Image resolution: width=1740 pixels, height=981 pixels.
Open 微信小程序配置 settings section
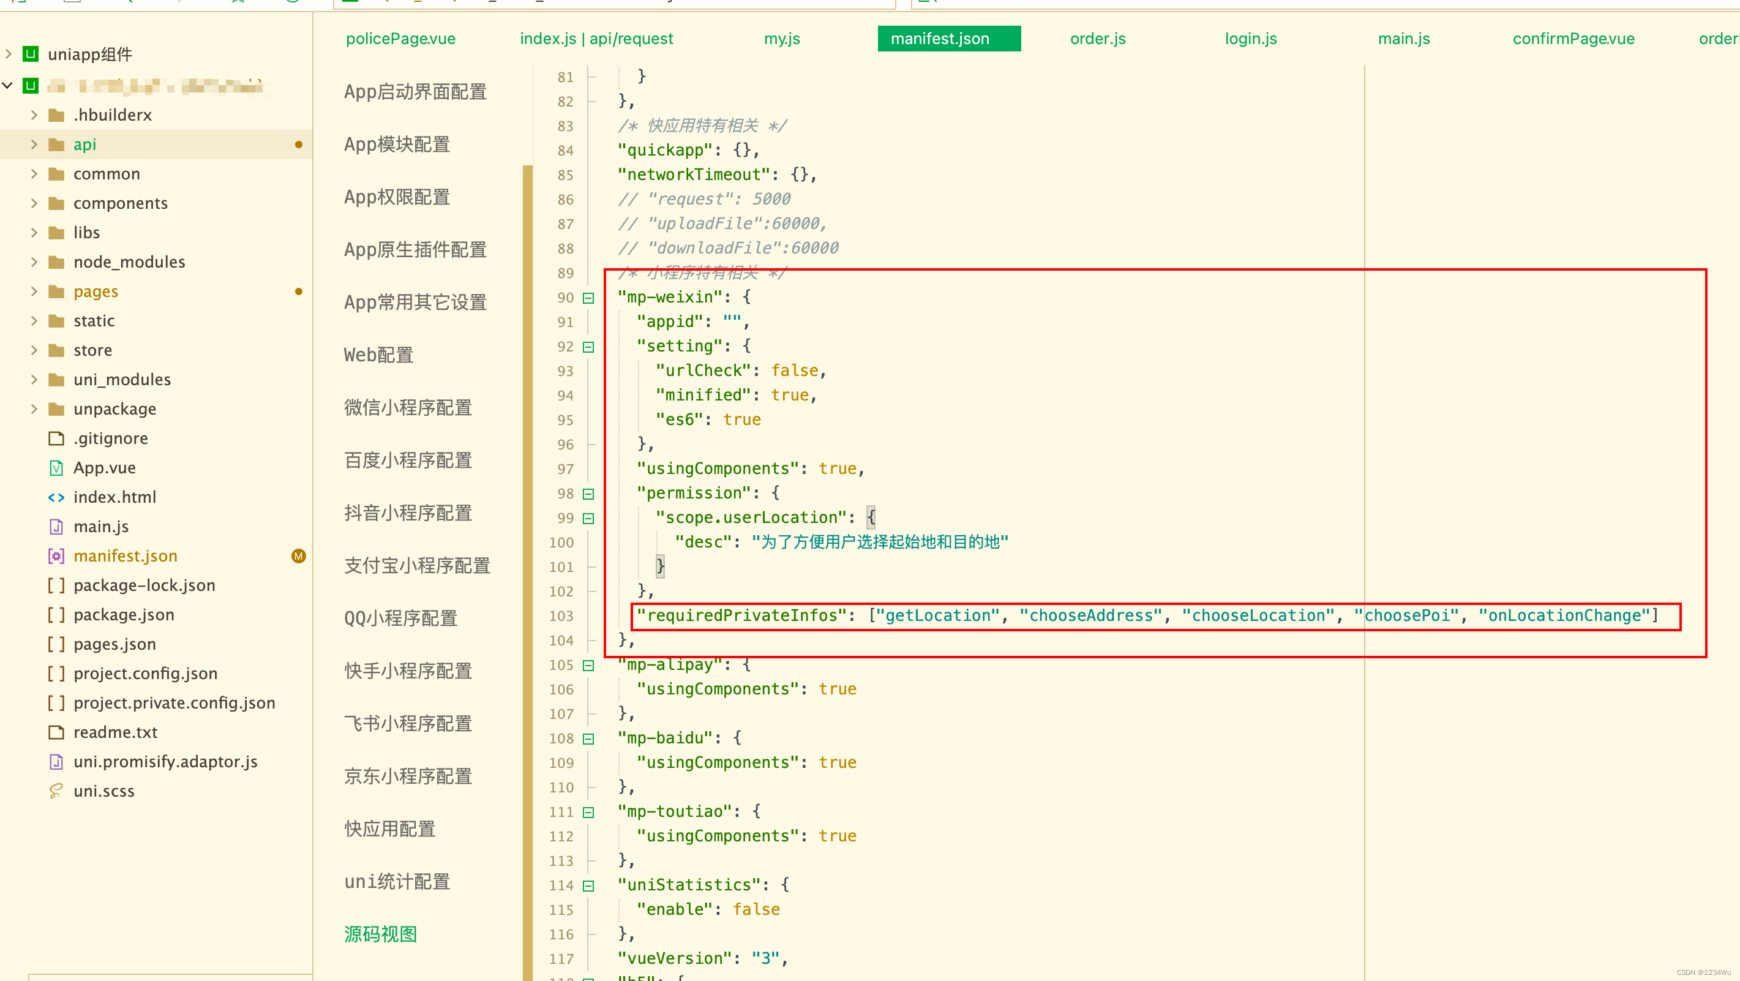coord(407,407)
